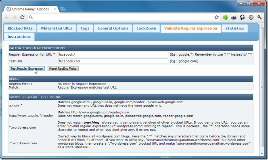The image size is (268, 160).
Task: Click the 'http://www.google.*/reader' sample expression
Action: [x=31, y=116]
